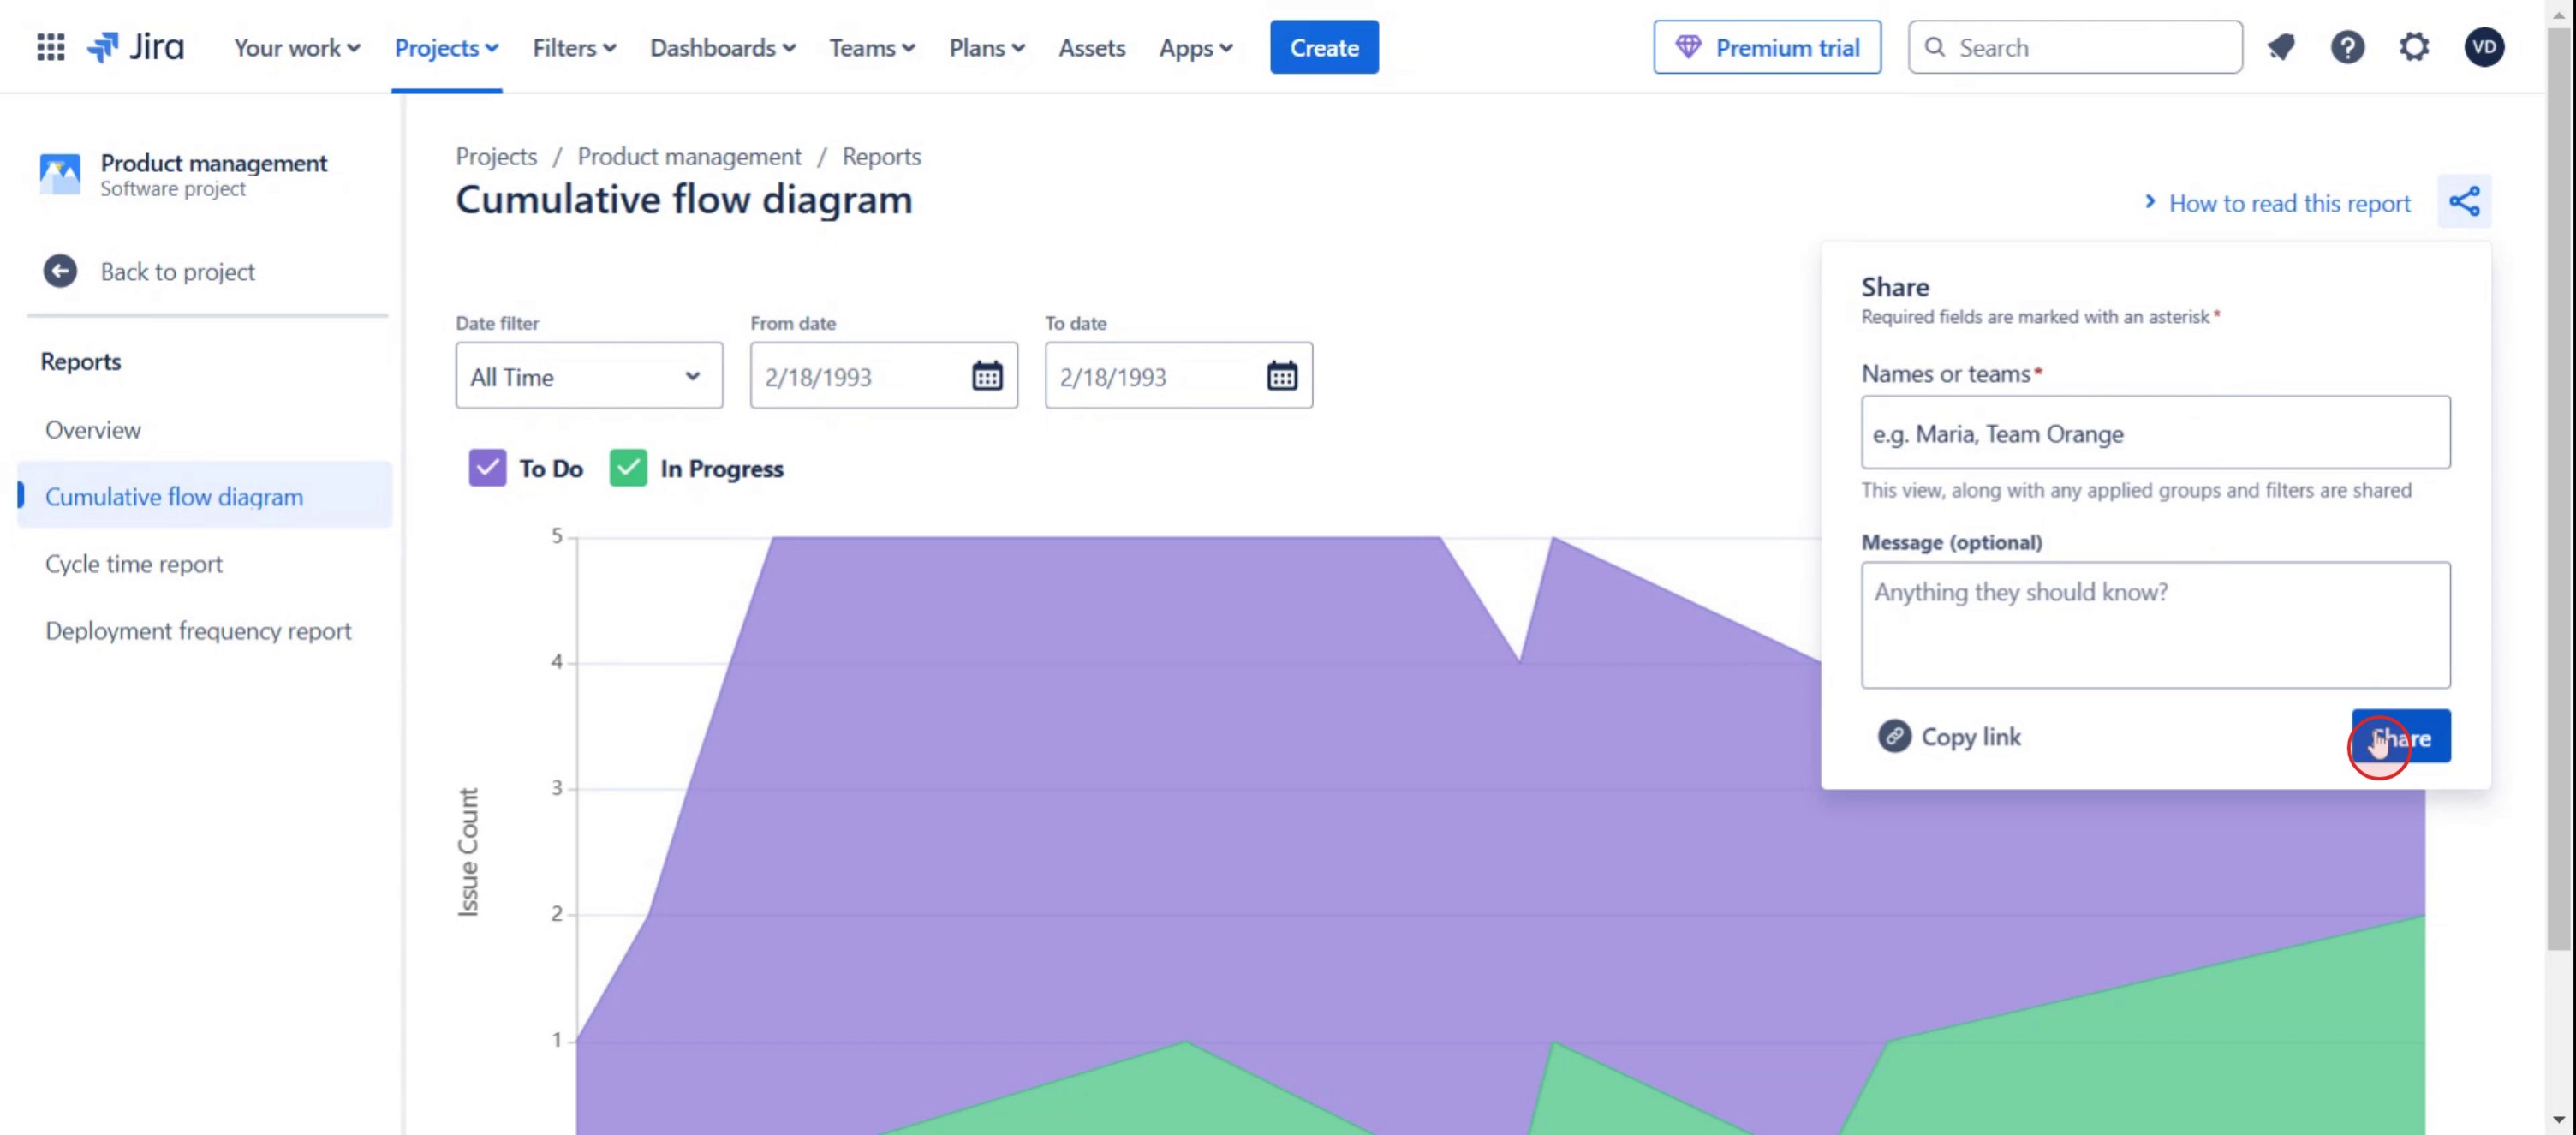Click the Copy link button
This screenshot has width=2576, height=1135.
click(1950, 736)
